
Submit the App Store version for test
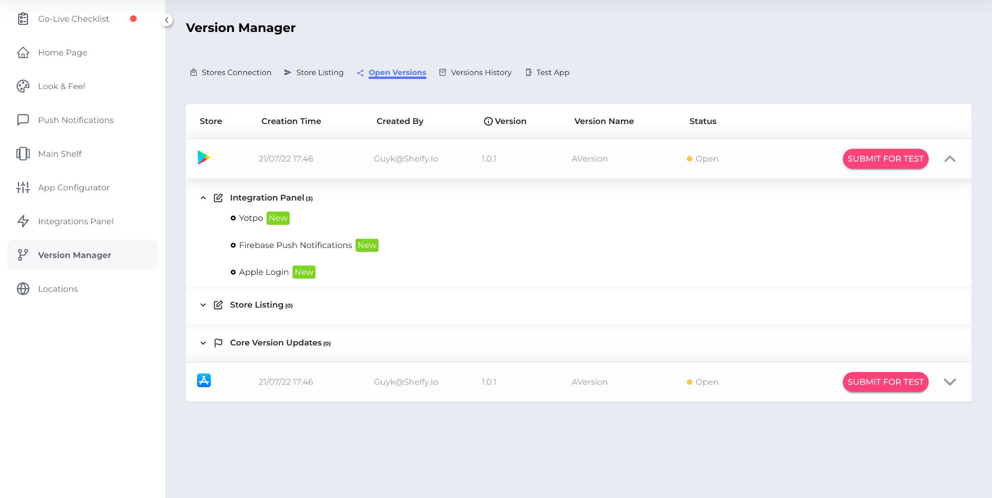tap(885, 382)
